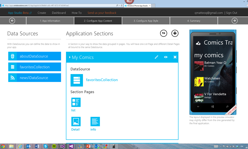Click the HTML5 icon of aboutDataSource
The width and height of the screenshot is (248, 149).
tap(12, 56)
